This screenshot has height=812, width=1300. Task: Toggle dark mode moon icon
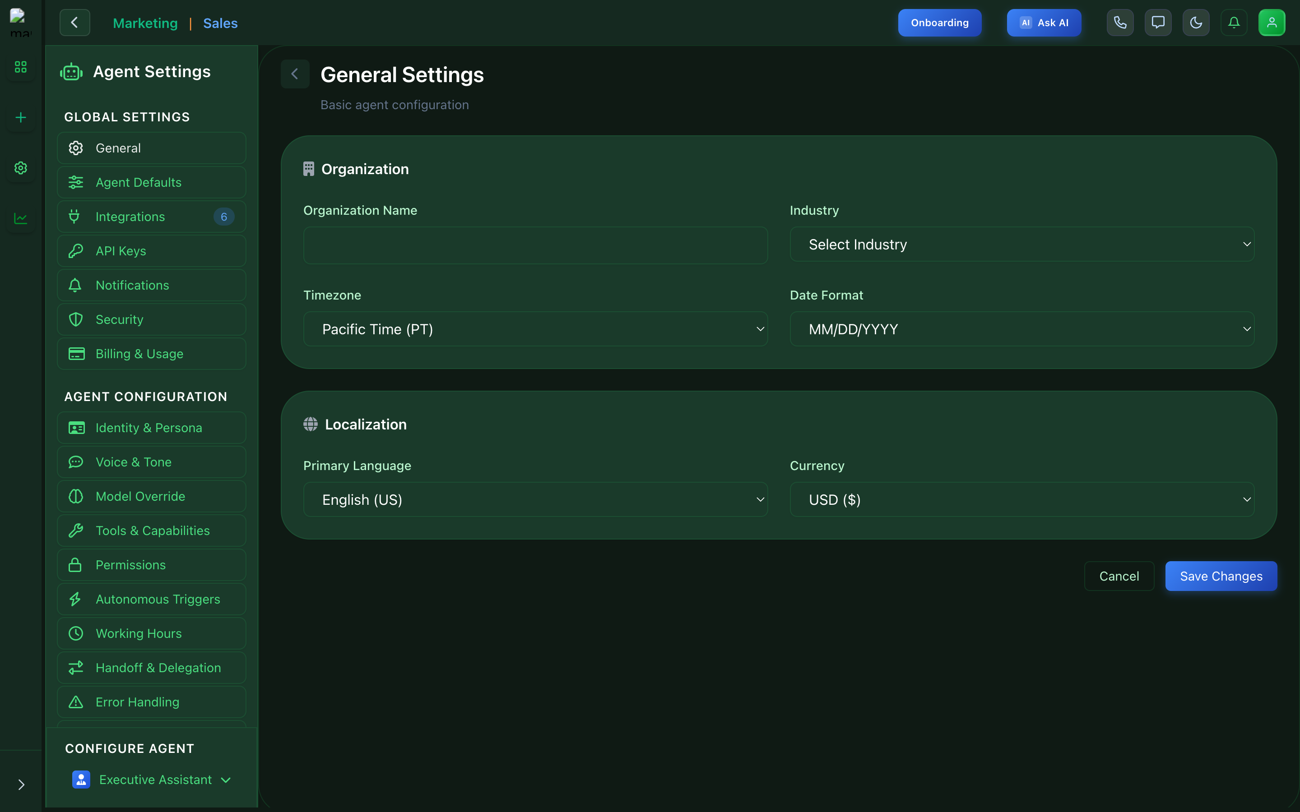pyautogui.click(x=1196, y=23)
